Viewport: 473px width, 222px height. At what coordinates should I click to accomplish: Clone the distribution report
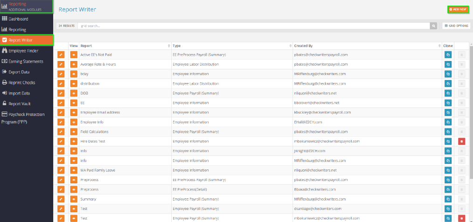(448, 84)
